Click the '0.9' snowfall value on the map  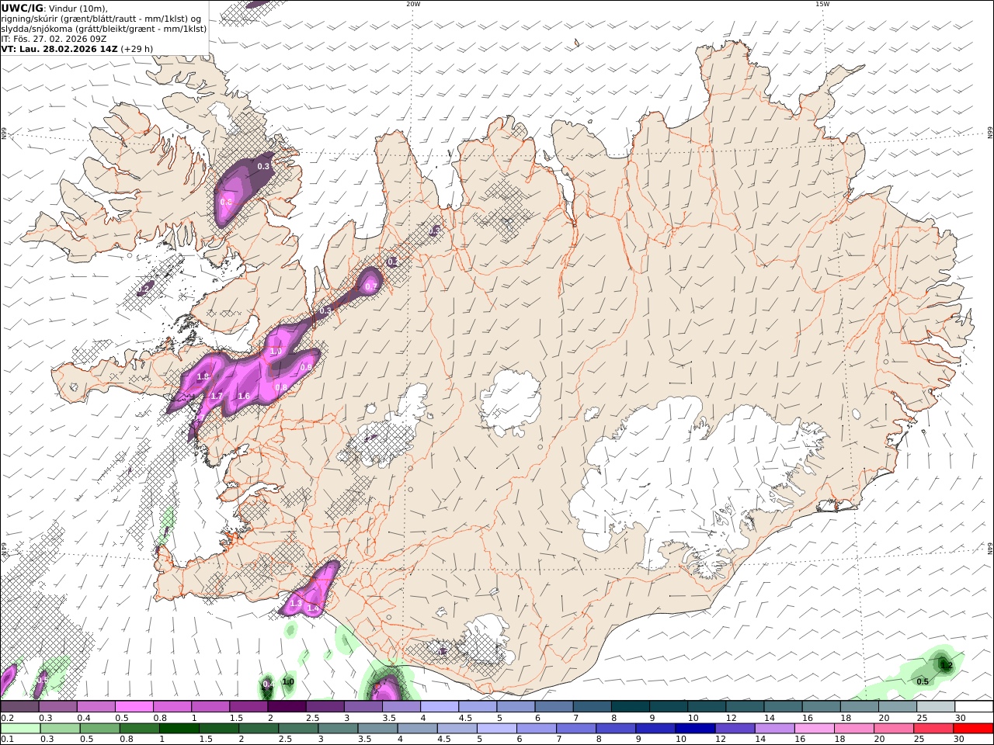tap(306, 368)
